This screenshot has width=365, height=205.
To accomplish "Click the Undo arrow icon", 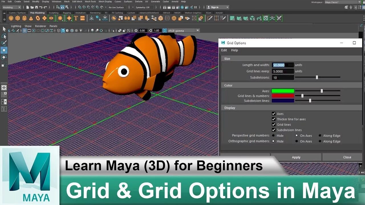I will tap(41, 7).
